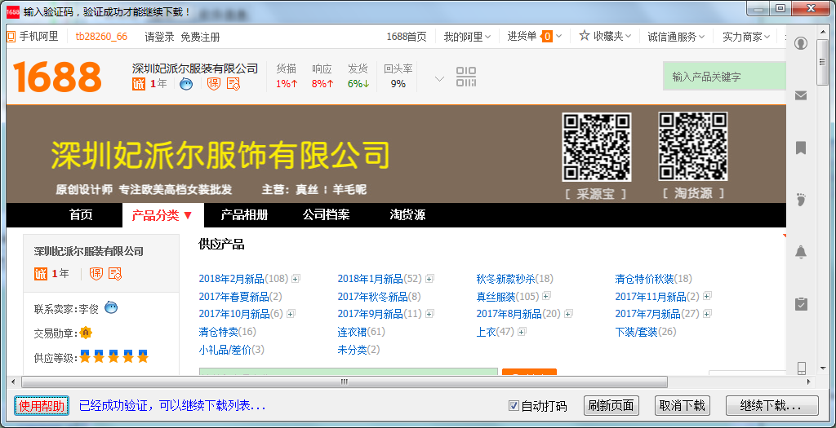
Task: Expand the 2018年2月新品 category
Action: click(x=296, y=279)
